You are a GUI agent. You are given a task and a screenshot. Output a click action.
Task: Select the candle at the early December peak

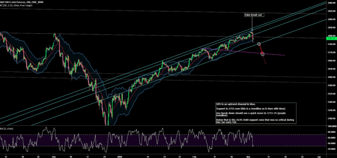click(55, 35)
